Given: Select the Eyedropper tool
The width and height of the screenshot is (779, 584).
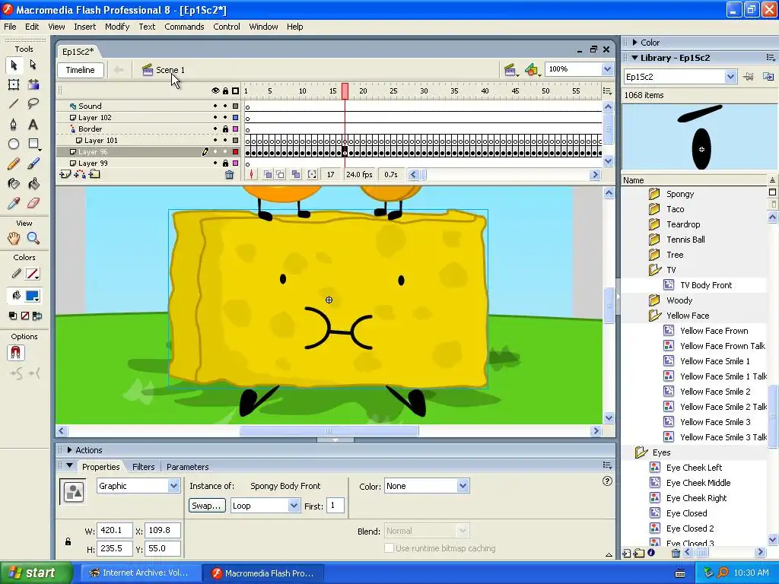Looking at the screenshot, I should pos(14,203).
